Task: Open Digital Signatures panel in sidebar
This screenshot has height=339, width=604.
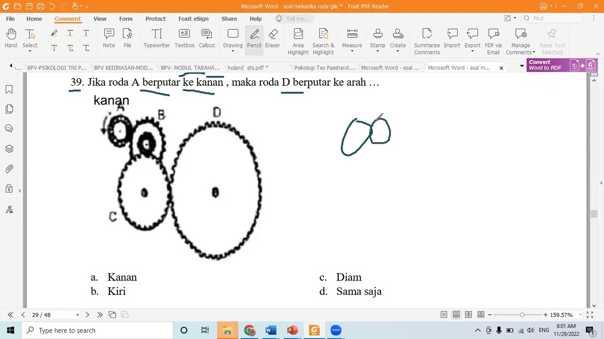Action: coord(9,209)
